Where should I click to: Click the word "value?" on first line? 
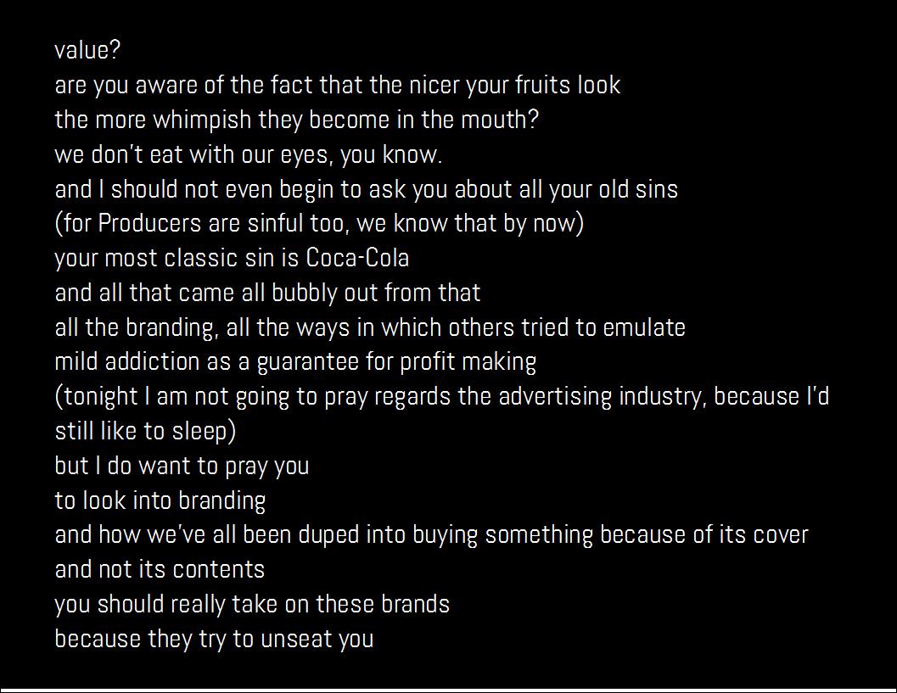pyautogui.click(x=87, y=50)
